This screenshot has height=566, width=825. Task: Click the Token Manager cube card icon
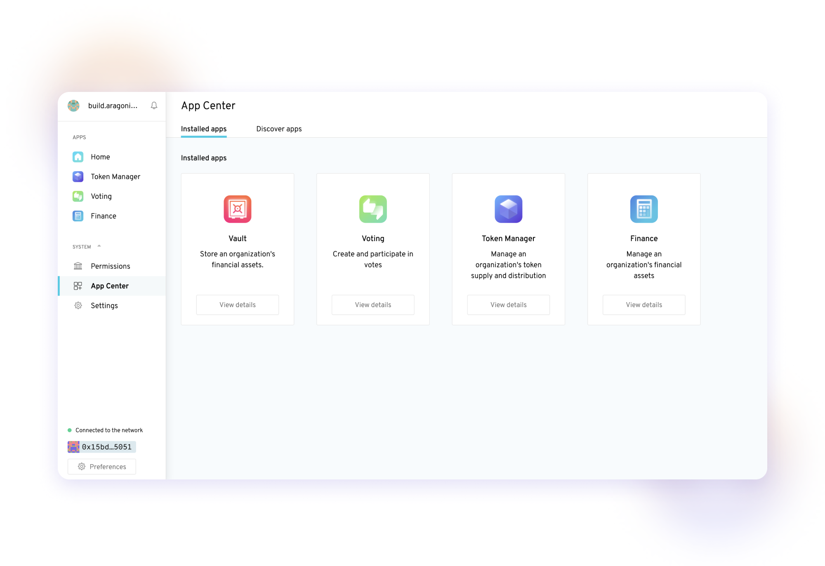pos(508,209)
